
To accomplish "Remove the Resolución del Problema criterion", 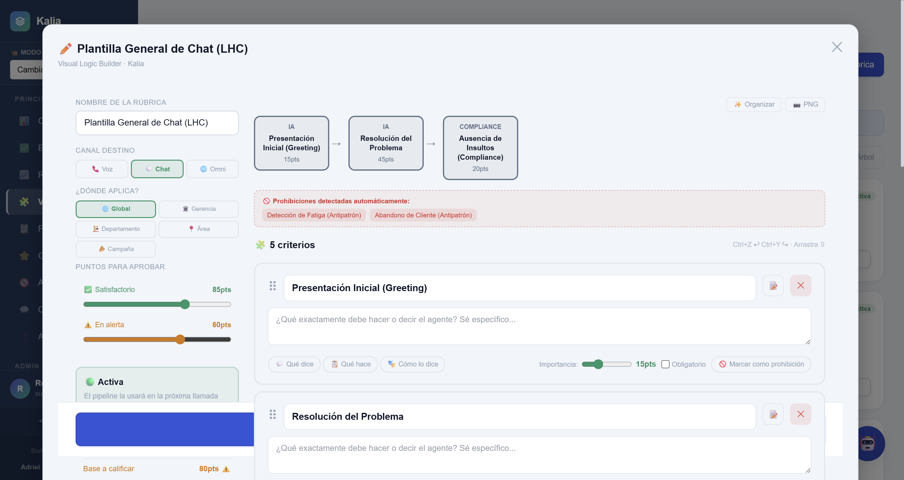I will point(800,414).
